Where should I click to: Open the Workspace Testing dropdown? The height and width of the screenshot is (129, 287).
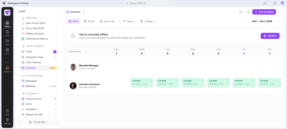point(17,3)
